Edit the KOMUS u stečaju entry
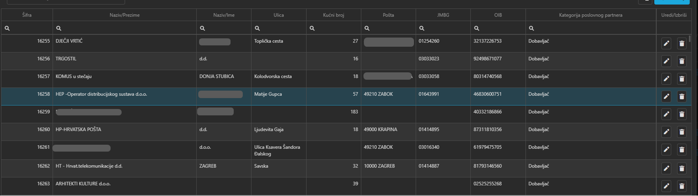The image size is (698, 196). tap(666, 79)
